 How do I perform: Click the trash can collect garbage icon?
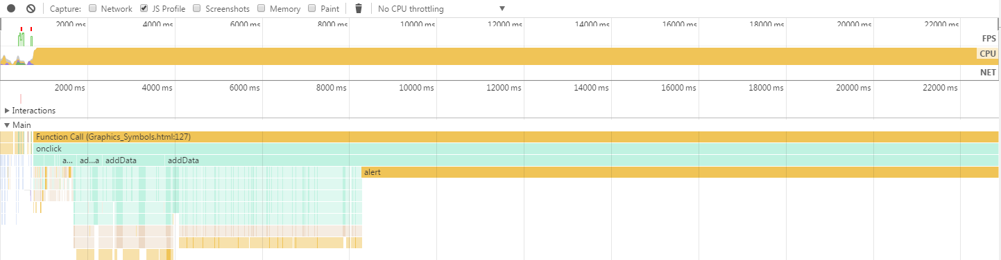pyautogui.click(x=359, y=9)
